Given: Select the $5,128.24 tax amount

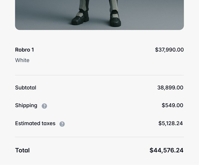Looking at the screenshot, I should coord(170,123).
